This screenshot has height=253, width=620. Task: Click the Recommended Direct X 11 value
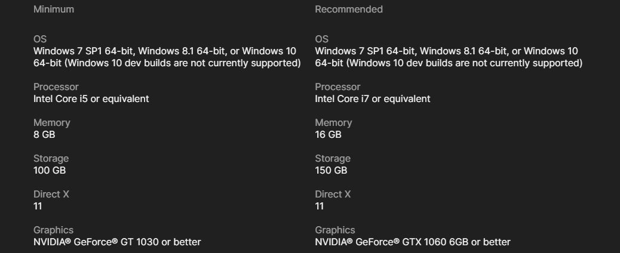319,206
